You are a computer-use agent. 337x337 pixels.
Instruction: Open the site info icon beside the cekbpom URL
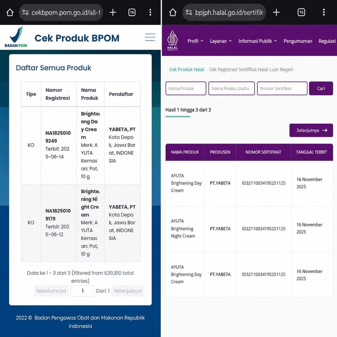(25, 13)
